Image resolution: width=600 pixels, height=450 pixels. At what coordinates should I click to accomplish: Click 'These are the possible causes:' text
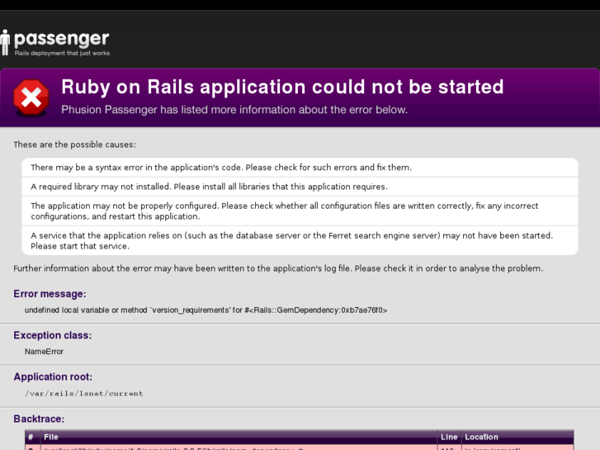pos(74,144)
